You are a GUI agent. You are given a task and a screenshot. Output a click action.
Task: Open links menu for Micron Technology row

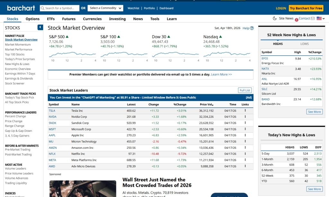point(245,141)
